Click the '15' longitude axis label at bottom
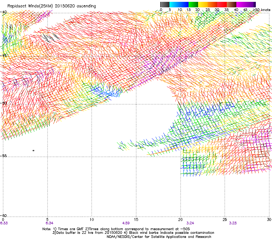 [x=136, y=220]
